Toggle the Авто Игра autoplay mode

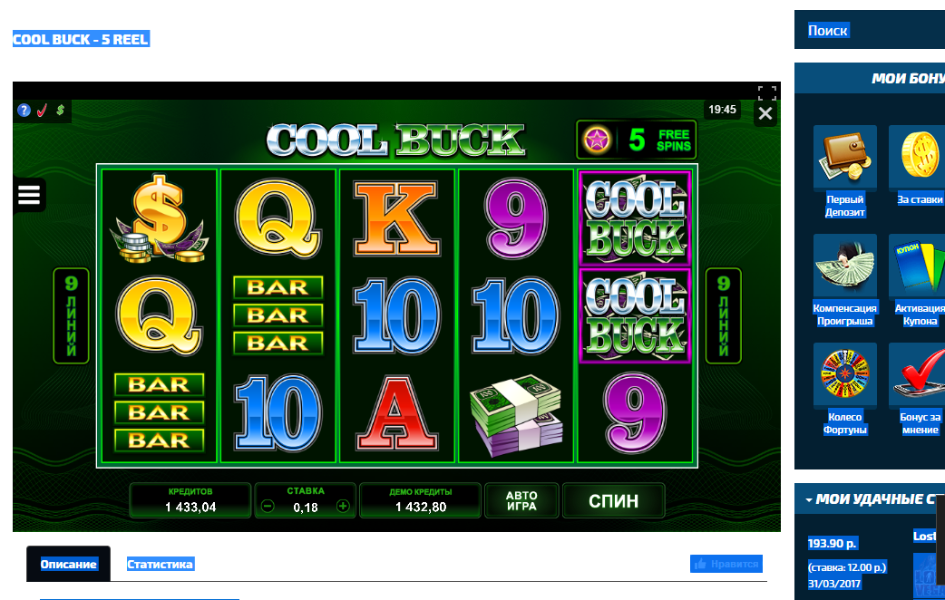tap(521, 500)
